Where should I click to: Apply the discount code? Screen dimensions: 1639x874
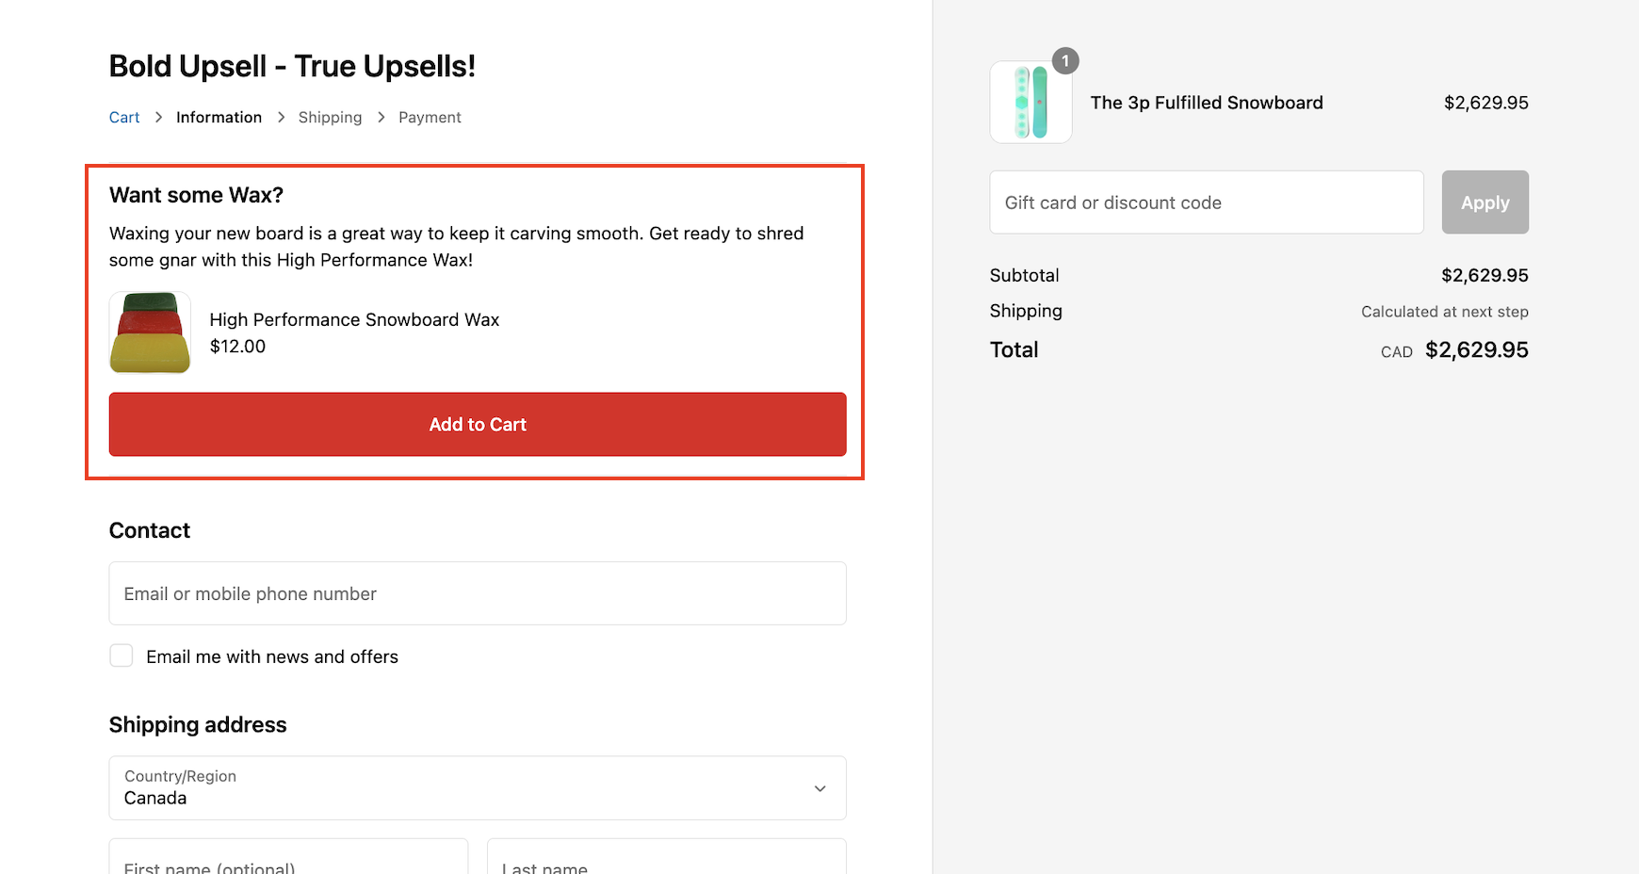1485,202
